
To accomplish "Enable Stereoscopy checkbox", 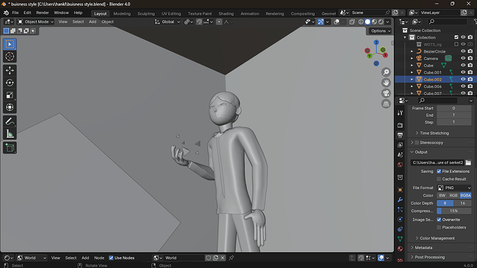I will tap(417, 143).
